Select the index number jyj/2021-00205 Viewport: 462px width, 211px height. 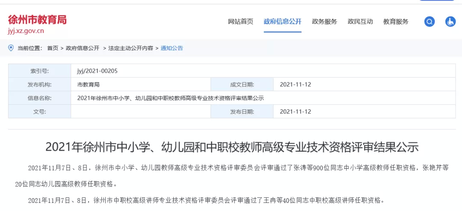(97, 71)
